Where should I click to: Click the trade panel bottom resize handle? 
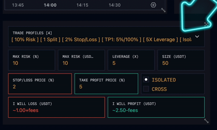coord(207,121)
